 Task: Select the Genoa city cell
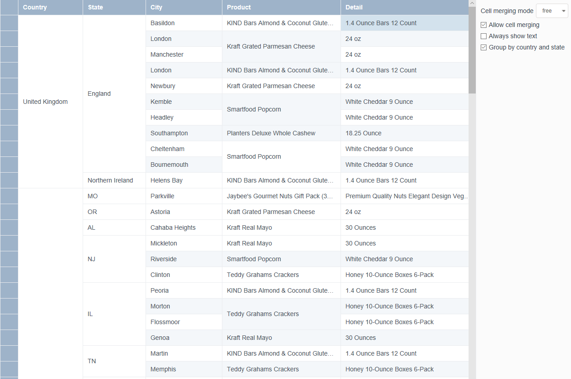[184, 338]
